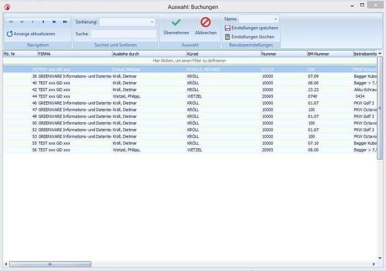
Task: Select row number 46
Action: (x=190, y=103)
